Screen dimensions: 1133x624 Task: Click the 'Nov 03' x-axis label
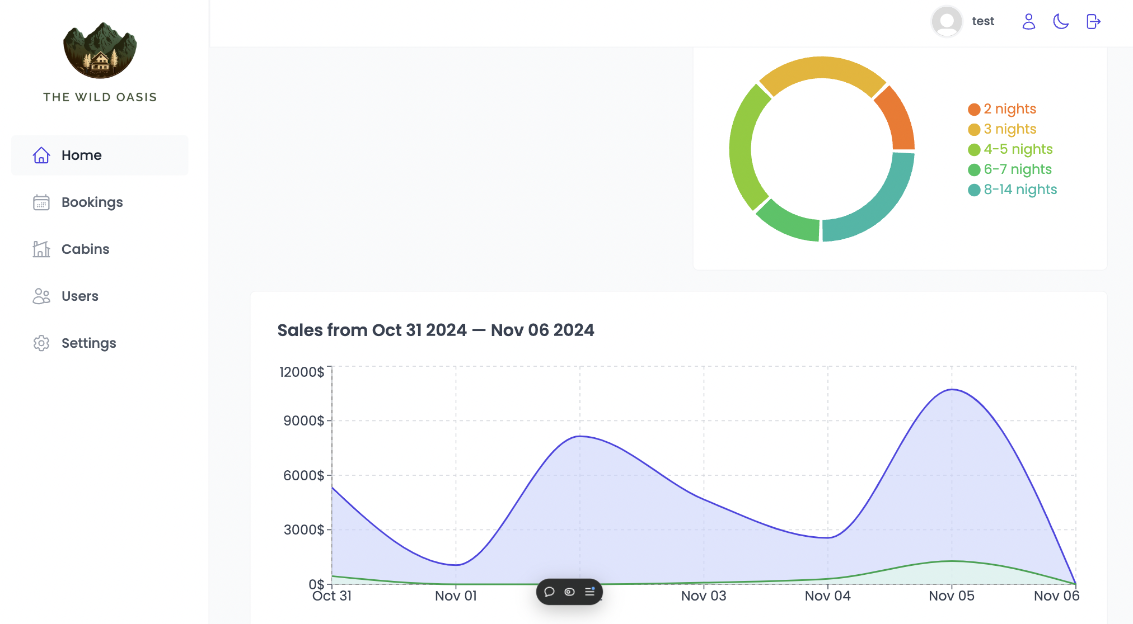pyautogui.click(x=704, y=596)
